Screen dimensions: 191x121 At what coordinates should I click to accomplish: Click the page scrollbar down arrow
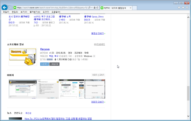(188, 116)
